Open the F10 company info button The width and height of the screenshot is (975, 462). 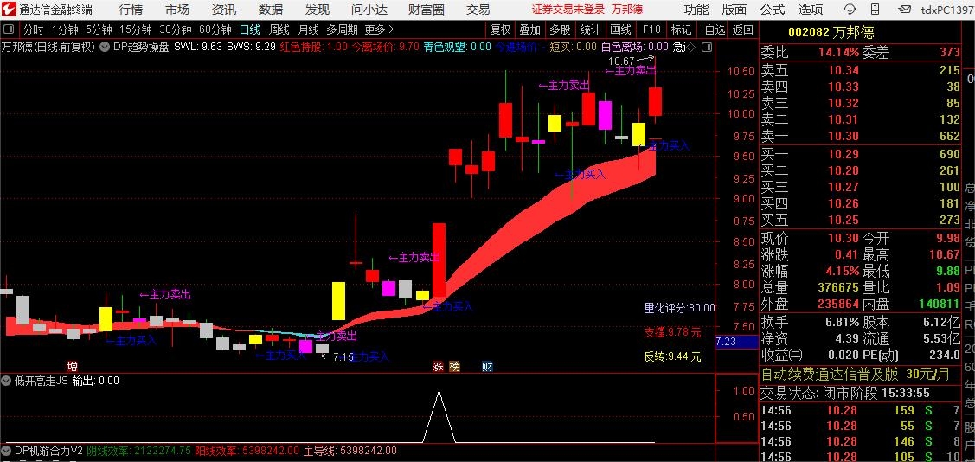[651, 29]
